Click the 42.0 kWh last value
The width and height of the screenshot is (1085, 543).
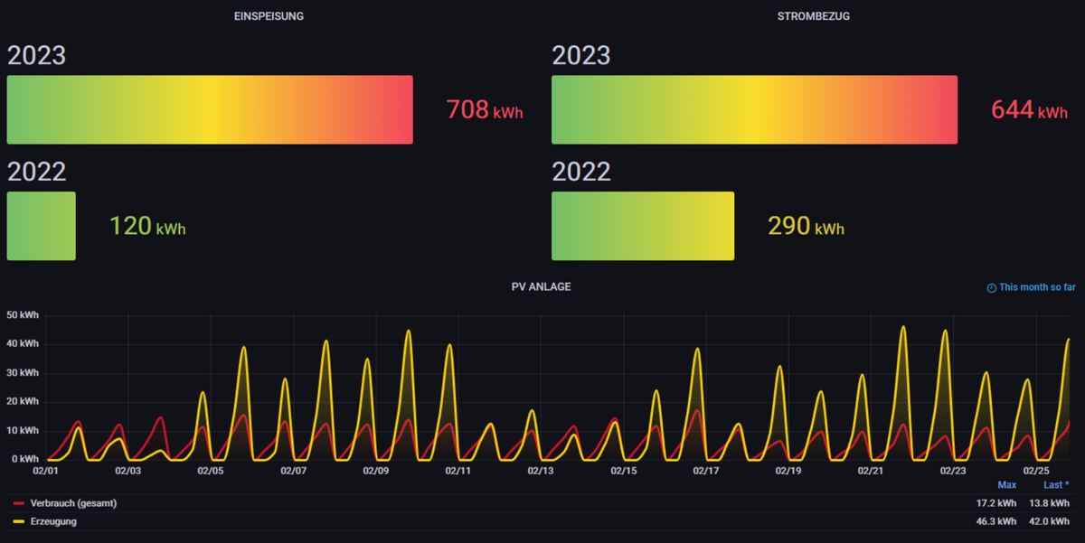(x=1049, y=521)
